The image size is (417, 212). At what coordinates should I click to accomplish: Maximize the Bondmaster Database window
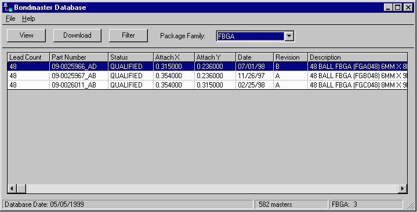tap(398, 8)
